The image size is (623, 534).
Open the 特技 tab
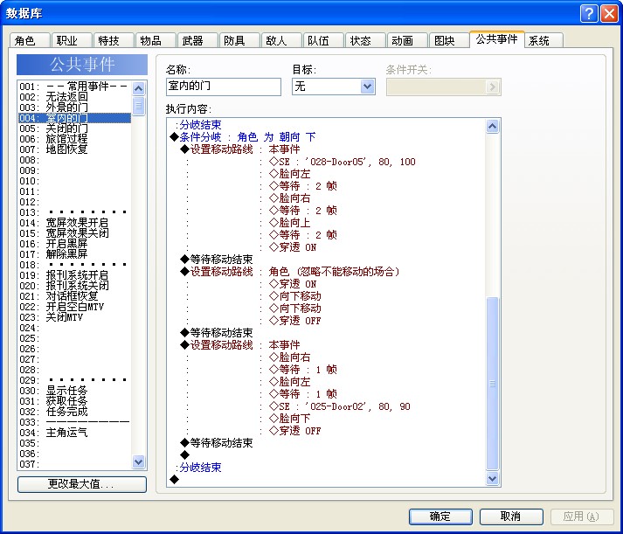[114, 40]
